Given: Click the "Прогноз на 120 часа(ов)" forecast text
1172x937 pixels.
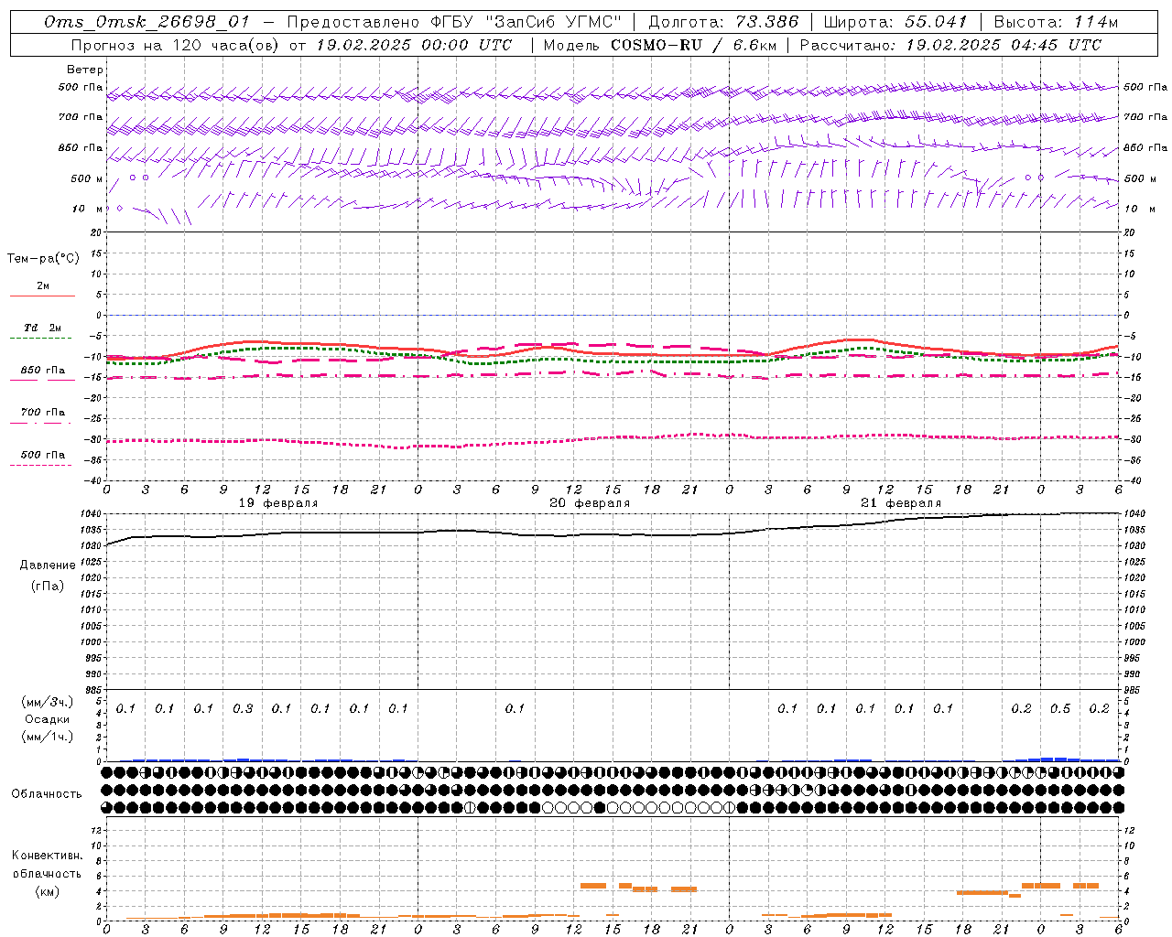Looking at the screenshot, I should click(x=176, y=45).
